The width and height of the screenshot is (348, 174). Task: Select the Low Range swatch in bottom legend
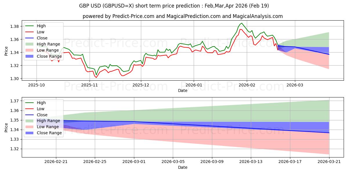point(30,127)
